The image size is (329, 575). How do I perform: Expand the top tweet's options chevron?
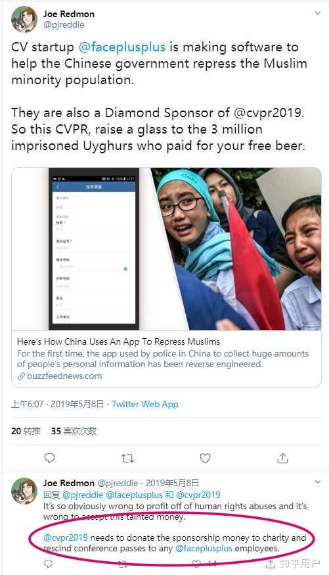pyautogui.click(x=318, y=13)
